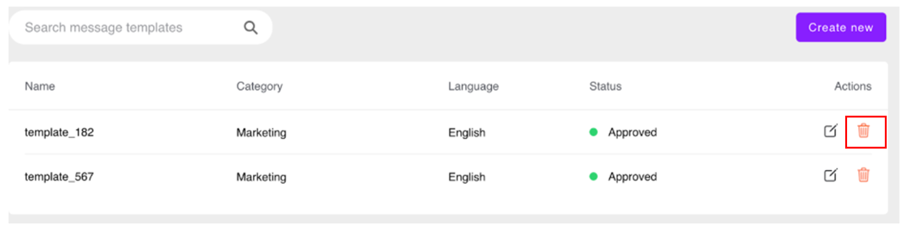The width and height of the screenshot is (908, 232).
Task: Click Approved status of template_567
Action: pyautogui.click(x=633, y=177)
